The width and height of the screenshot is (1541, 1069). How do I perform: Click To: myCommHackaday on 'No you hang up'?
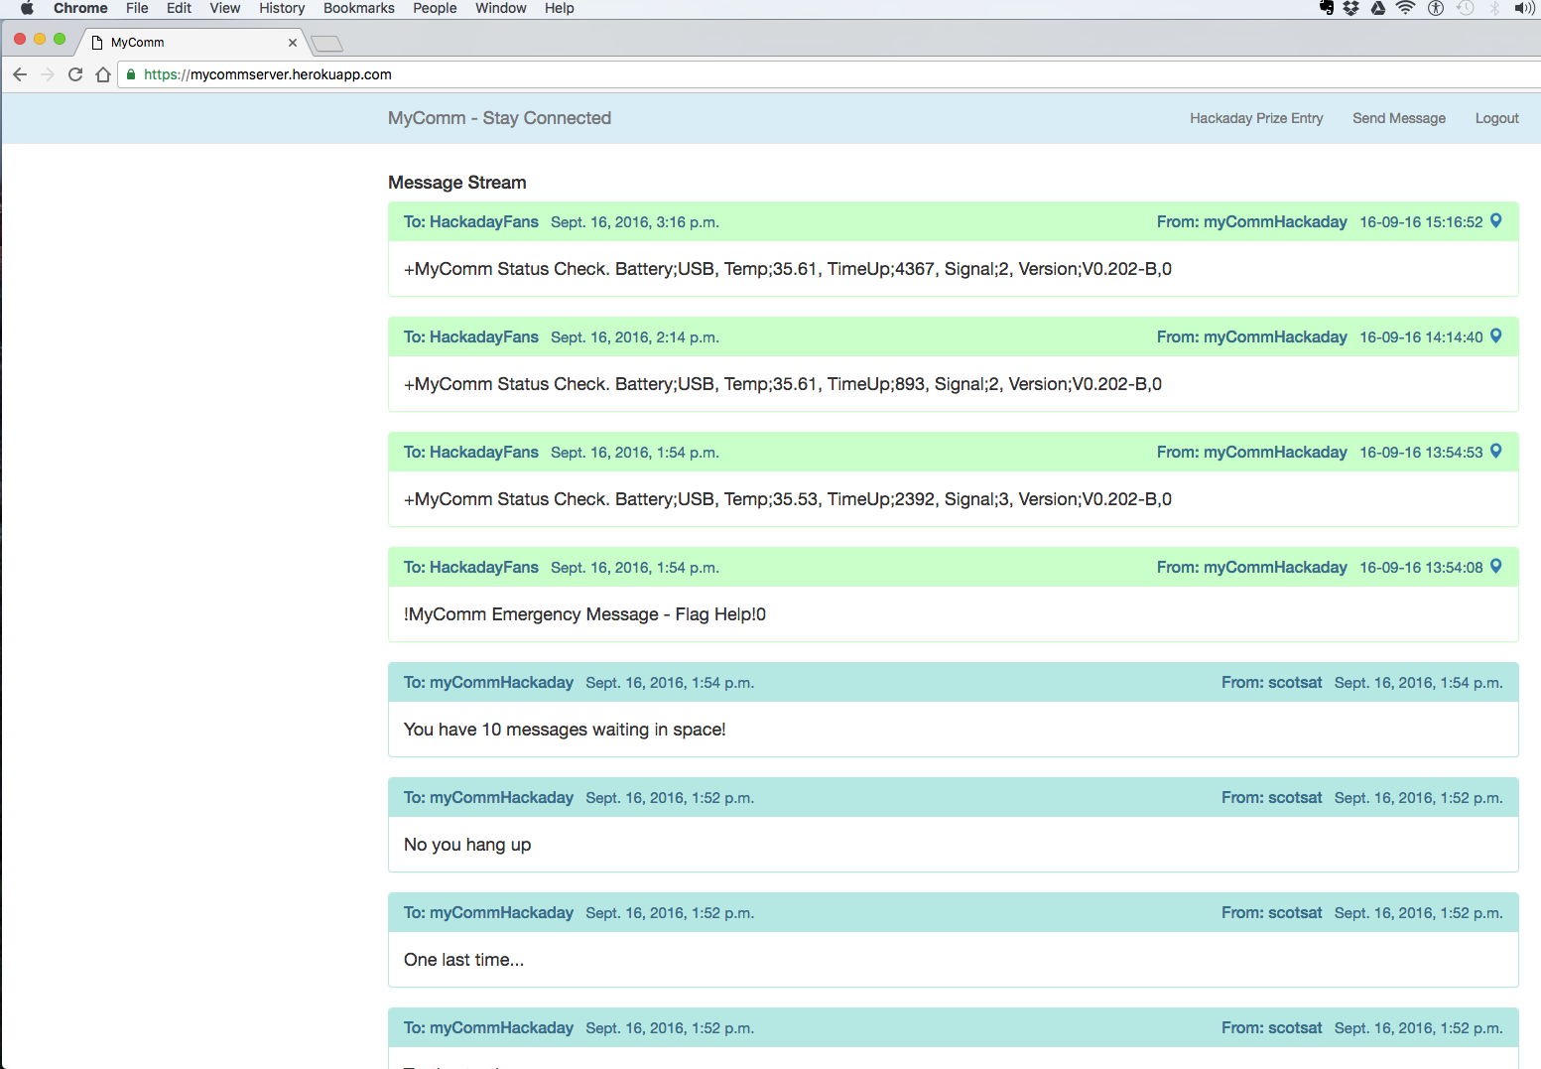point(488,797)
